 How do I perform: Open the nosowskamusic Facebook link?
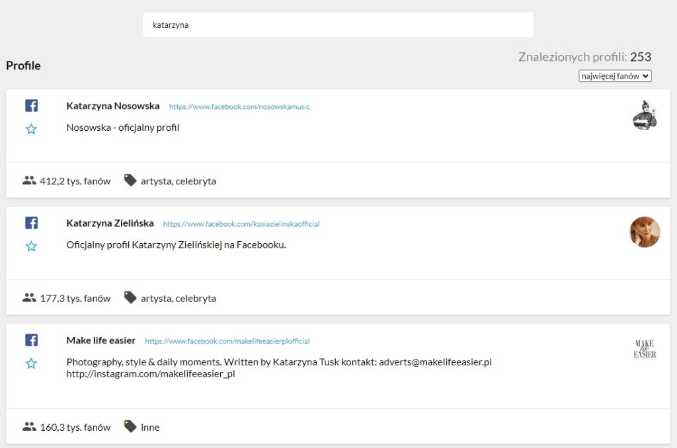point(239,106)
